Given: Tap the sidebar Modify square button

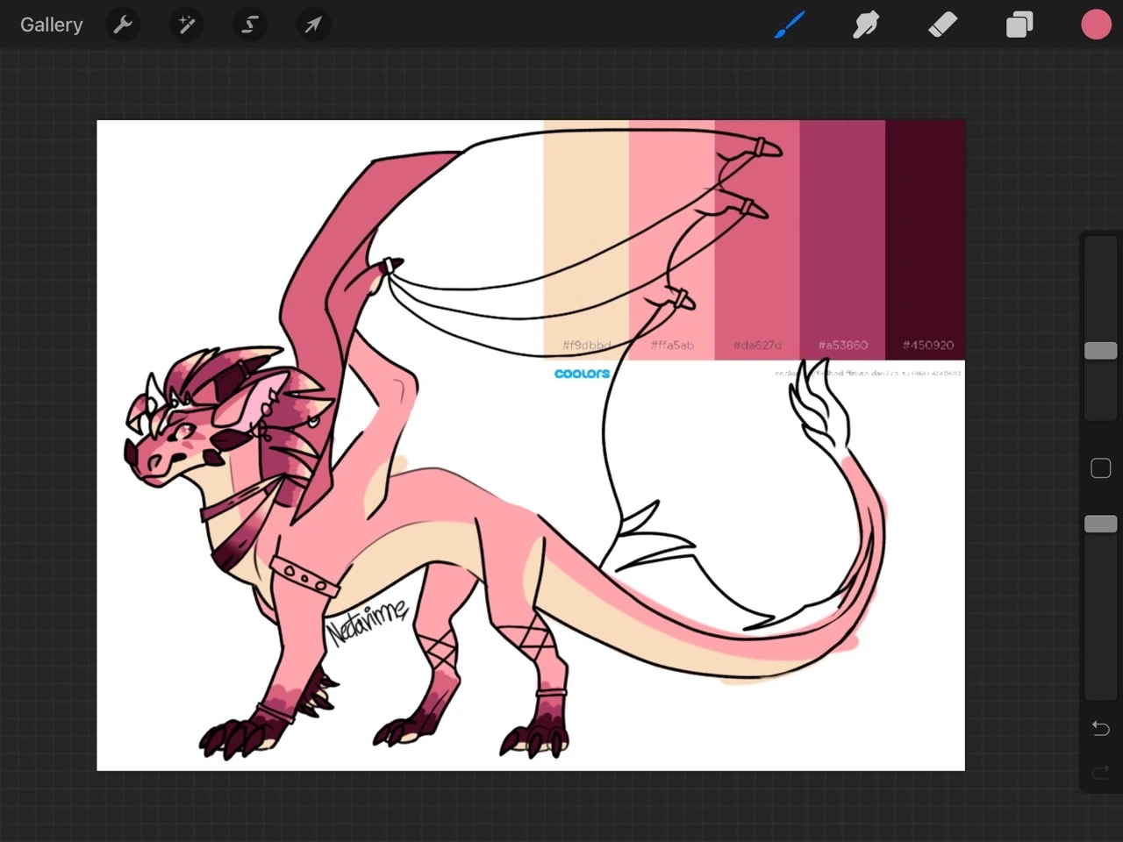Looking at the screenshot, I should coord(1100,468).
